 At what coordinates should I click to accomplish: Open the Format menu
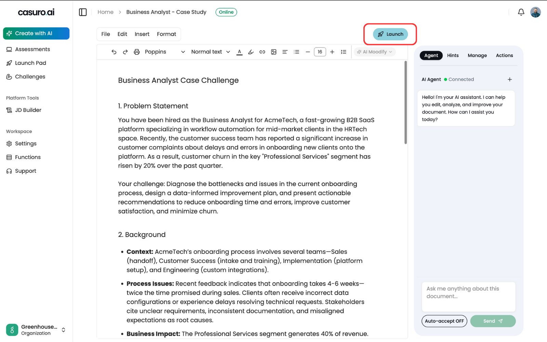[x=166, y=34]
